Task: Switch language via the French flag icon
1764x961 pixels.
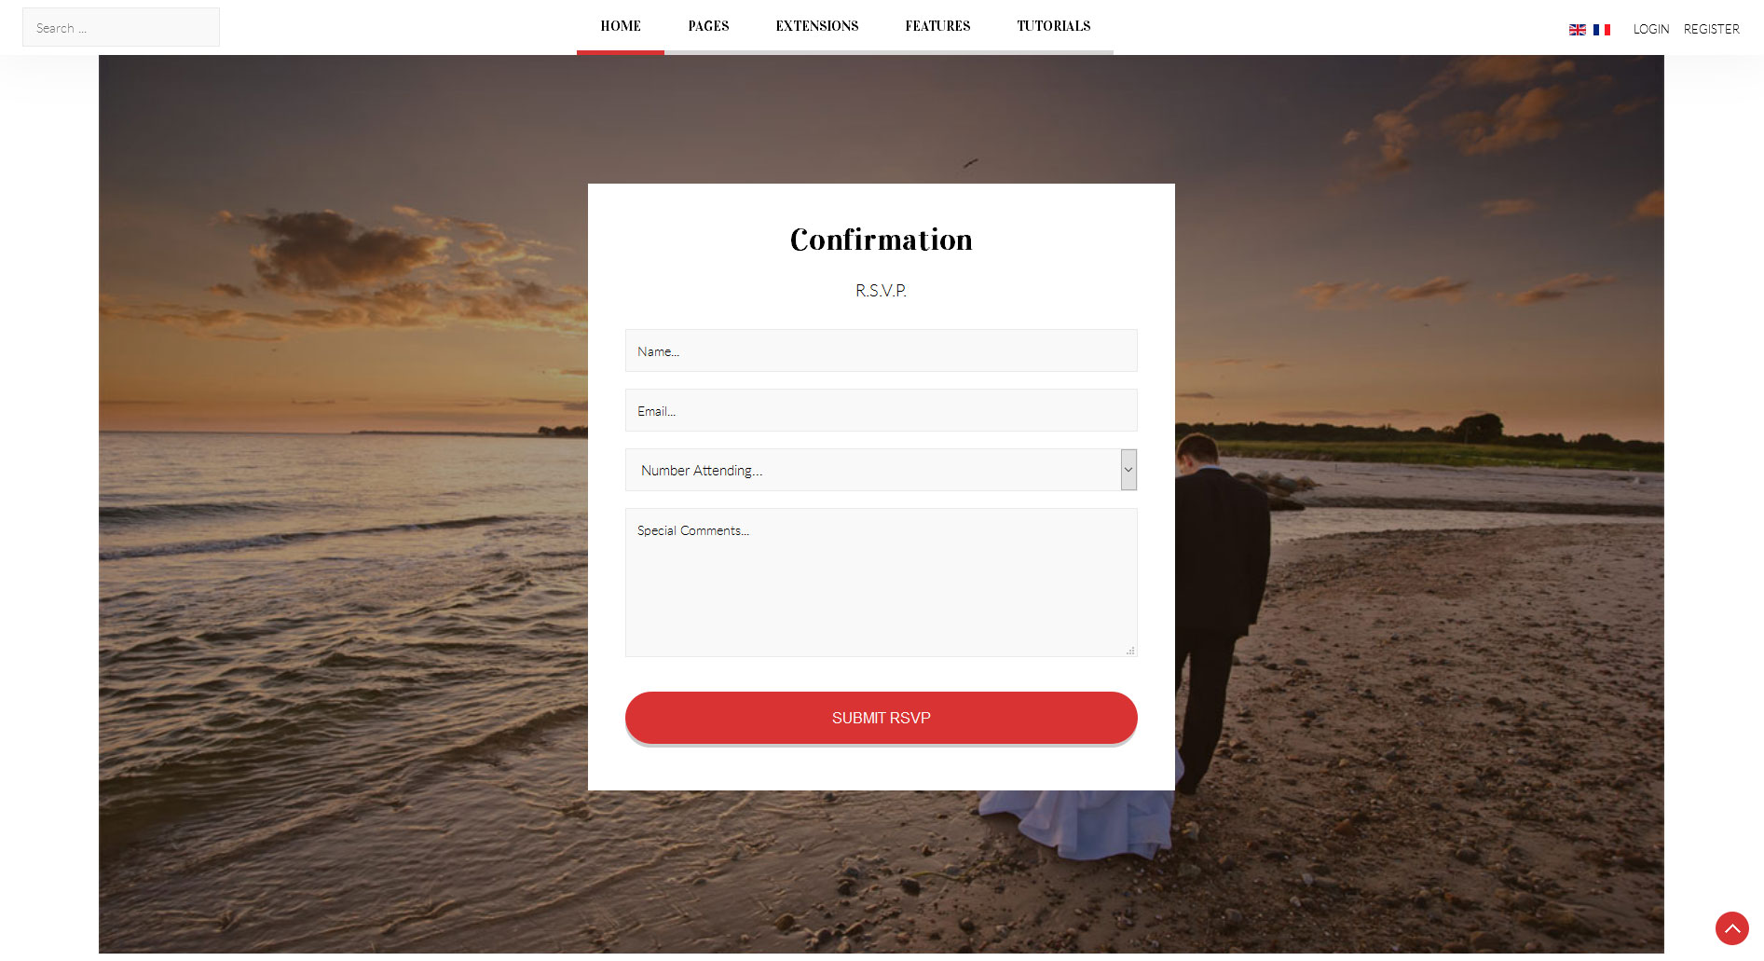Action: [x=1601, y=30]
